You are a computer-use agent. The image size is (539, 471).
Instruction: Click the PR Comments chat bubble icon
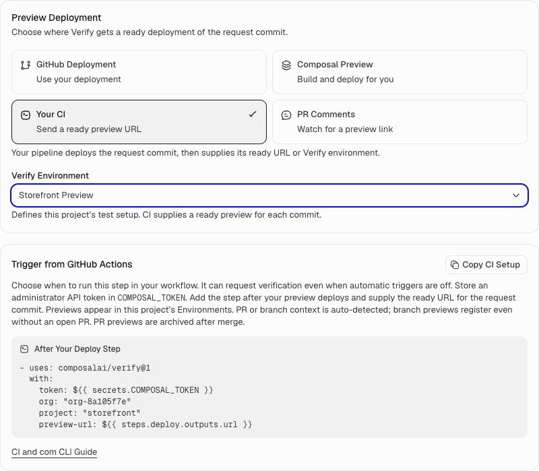(x=286, y=115)
